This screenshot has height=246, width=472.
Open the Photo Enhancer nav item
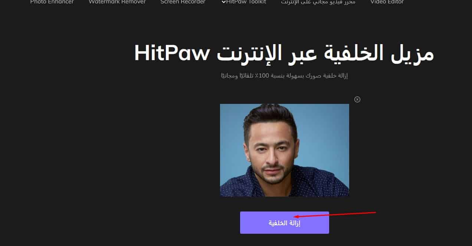(x=52, y=2)
